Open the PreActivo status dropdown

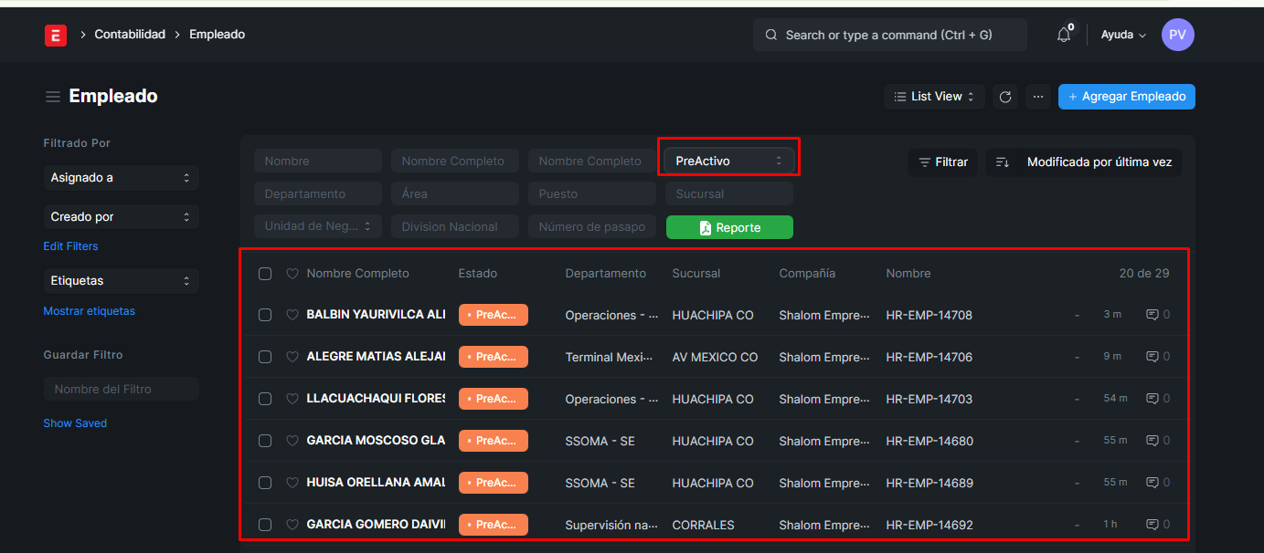point(728,161)
